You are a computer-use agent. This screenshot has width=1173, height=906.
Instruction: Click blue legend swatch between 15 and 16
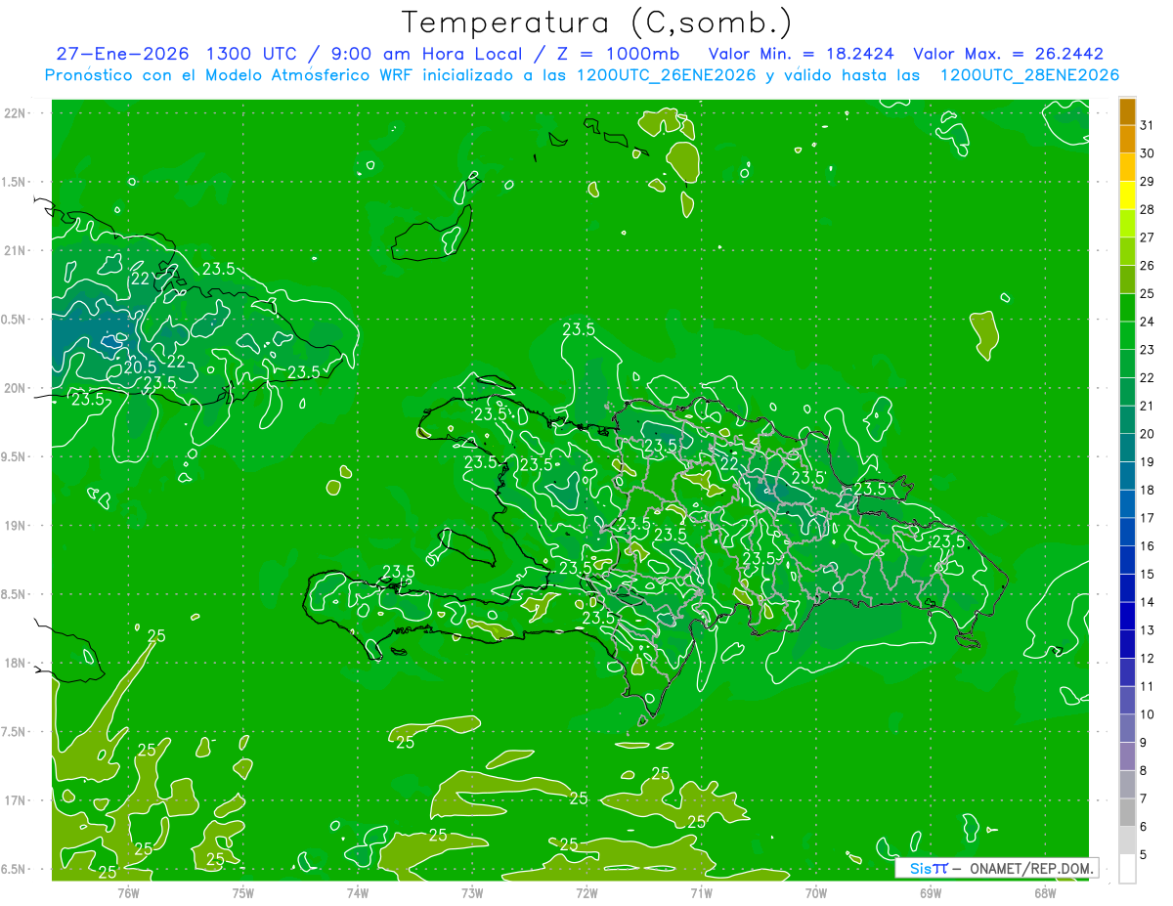pos(1127,560)
